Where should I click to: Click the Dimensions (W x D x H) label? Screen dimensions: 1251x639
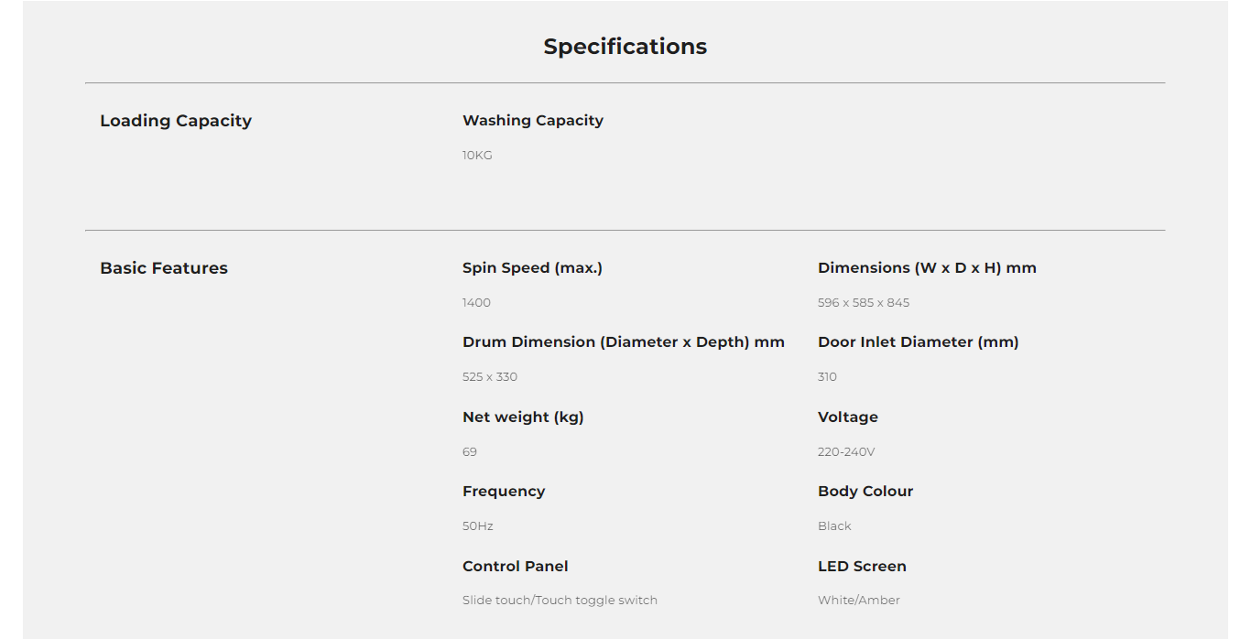(x=927, y=268)
